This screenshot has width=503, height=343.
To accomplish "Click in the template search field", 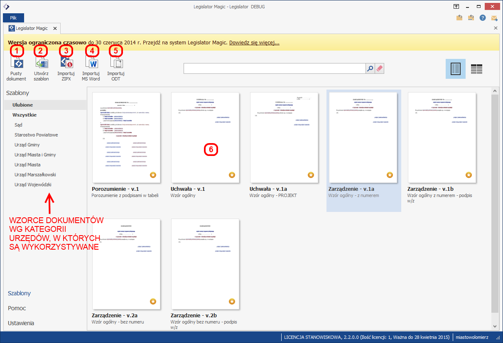I will pos(274,68).
